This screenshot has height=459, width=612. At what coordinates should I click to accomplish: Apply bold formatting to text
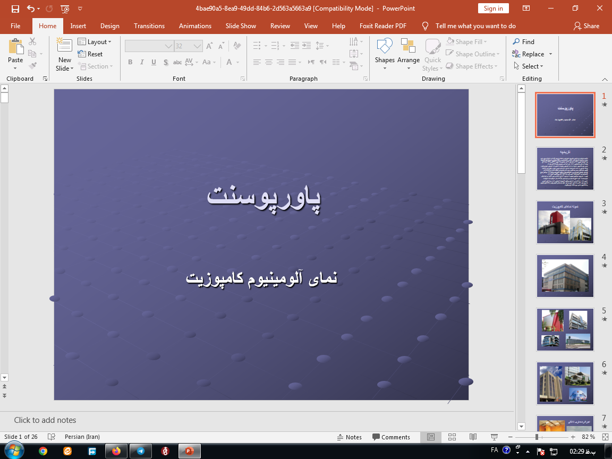click(130, 62)
